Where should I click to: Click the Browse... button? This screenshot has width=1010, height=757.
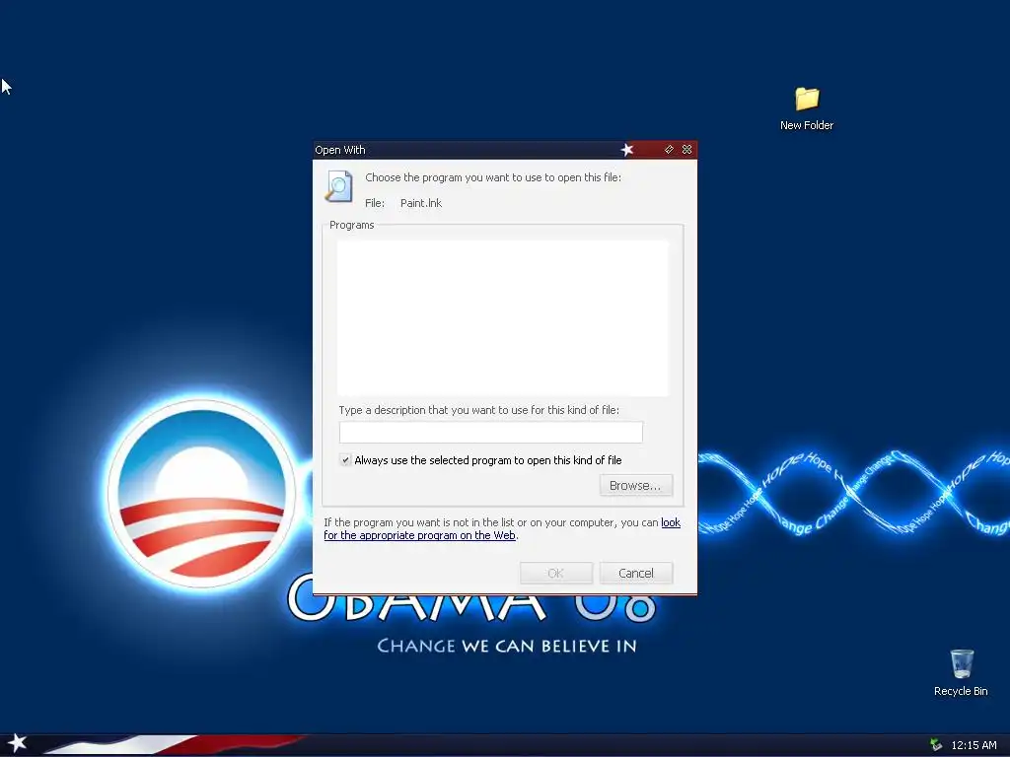pos(636,485)
